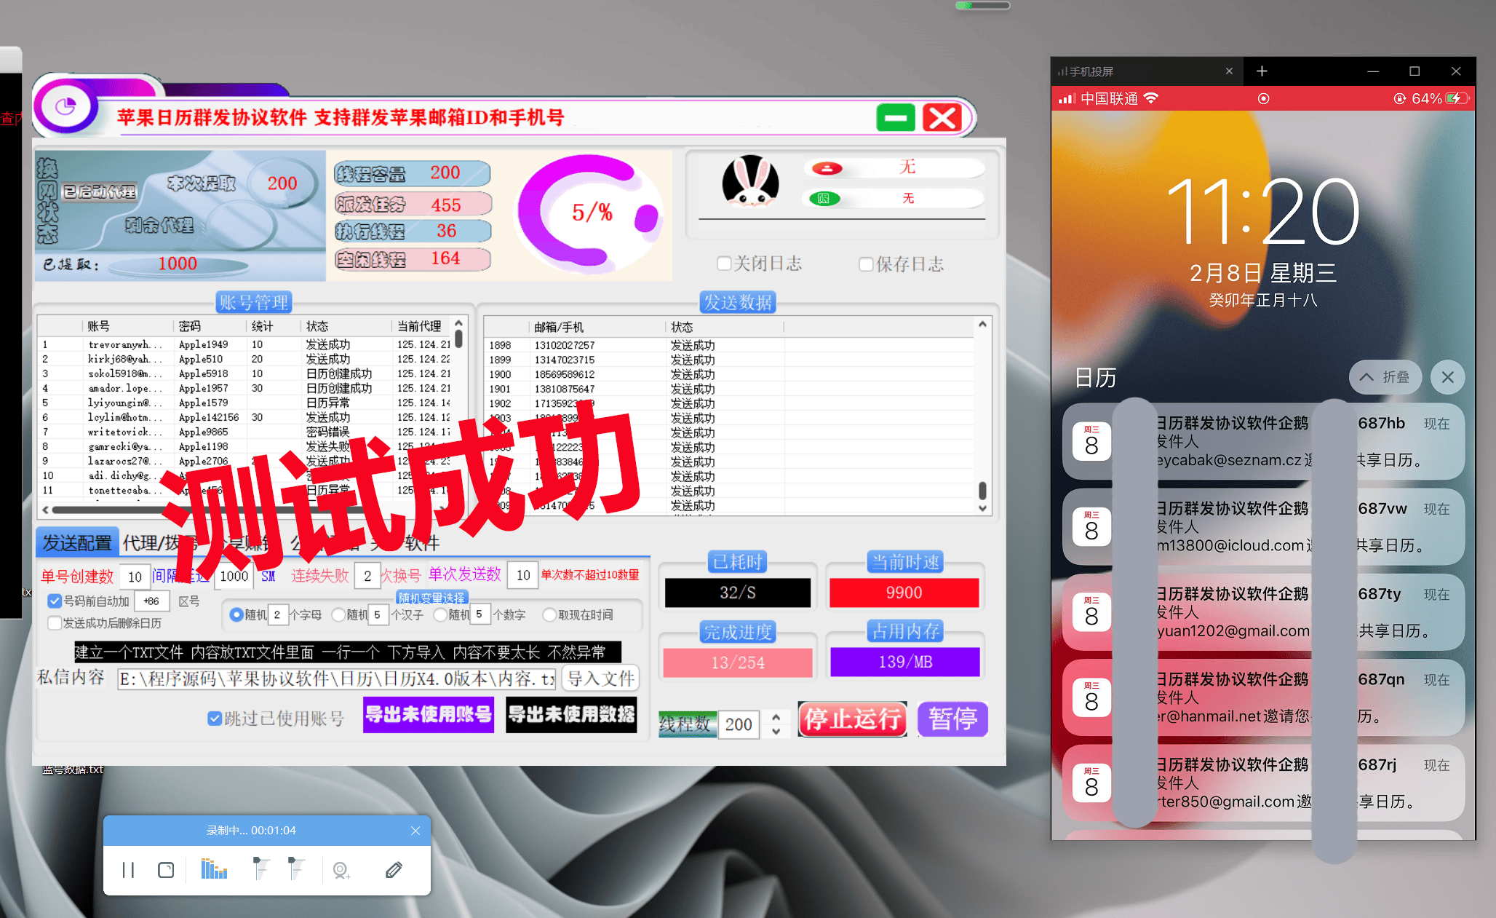Click the 当前代理 column header
The width and height of the screenshot is (1496, 918).
420,326
